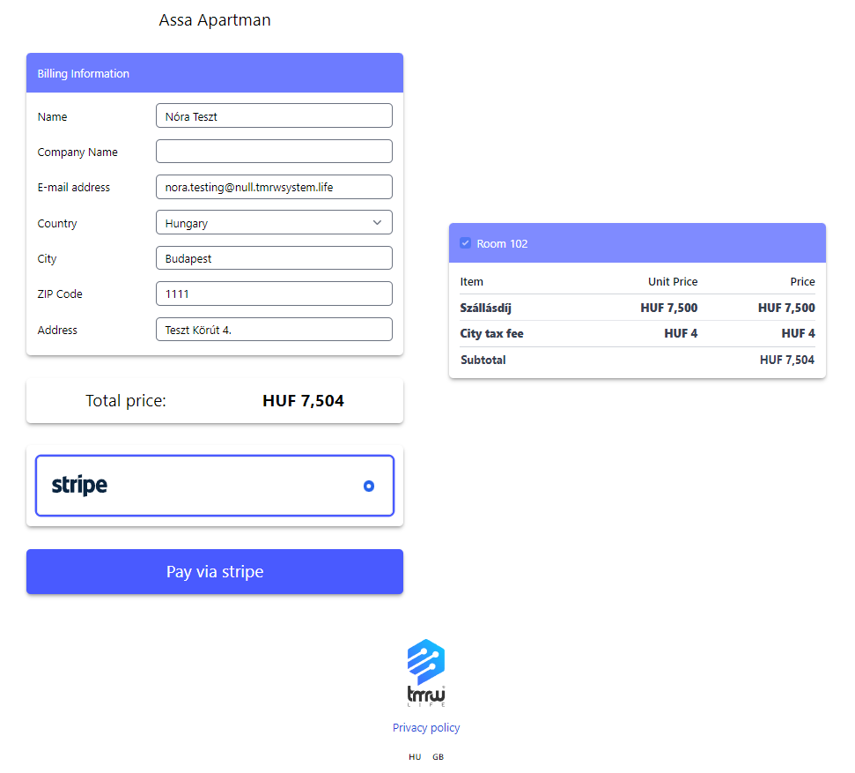Click the Name field containing Nóra Teszt
The width and height of the screenshot is (855, 773).
pyautogui.click(x=274, y=116)
